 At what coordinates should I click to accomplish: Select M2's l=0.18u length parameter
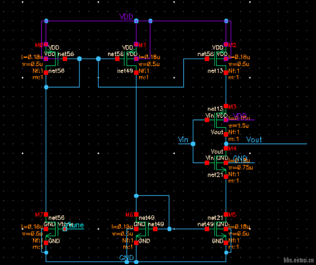pyautogui.click(x=239, y=57)
